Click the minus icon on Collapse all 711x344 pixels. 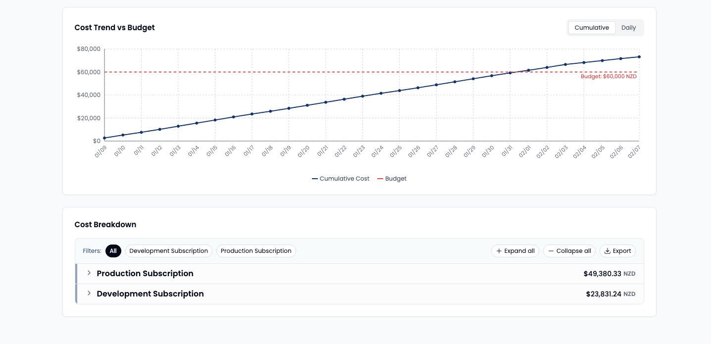pyautogui.click(x=551, y=251)
